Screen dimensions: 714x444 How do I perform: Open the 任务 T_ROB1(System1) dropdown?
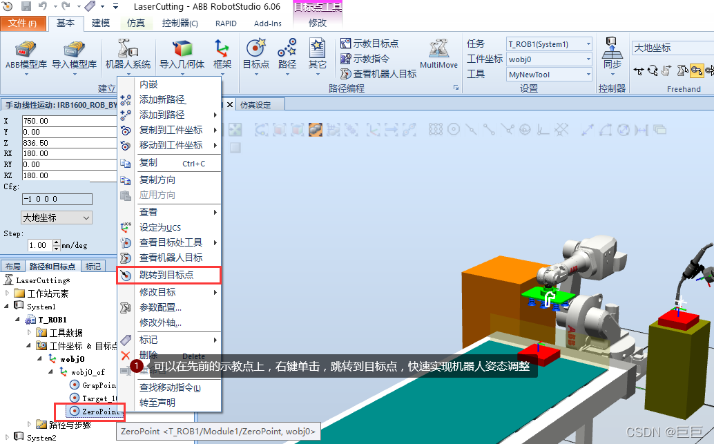click(549, 44)
